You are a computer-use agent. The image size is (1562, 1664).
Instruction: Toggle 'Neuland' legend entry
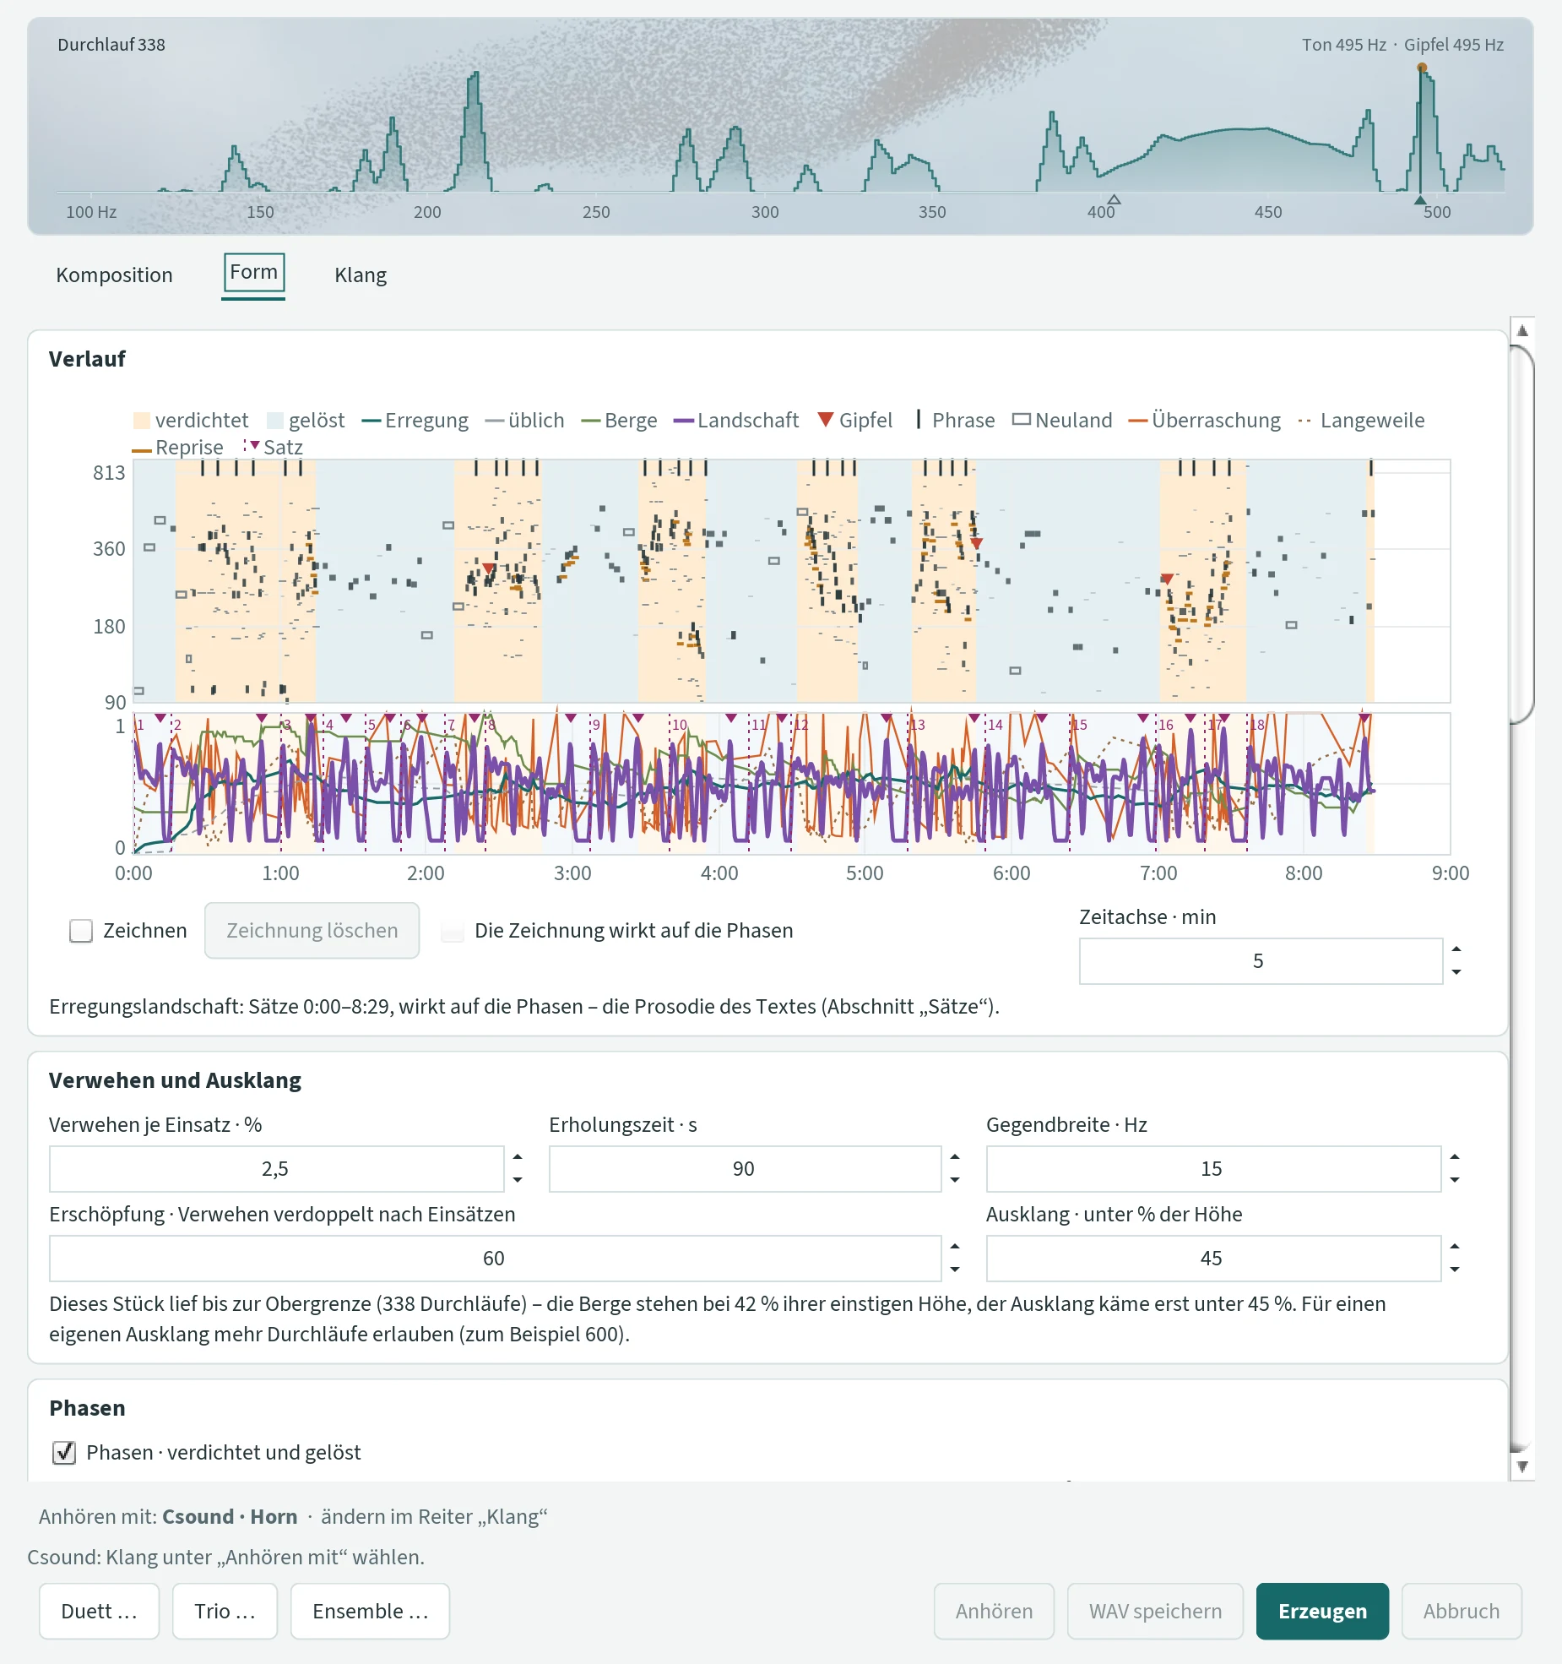click(x=1062, y=421)
